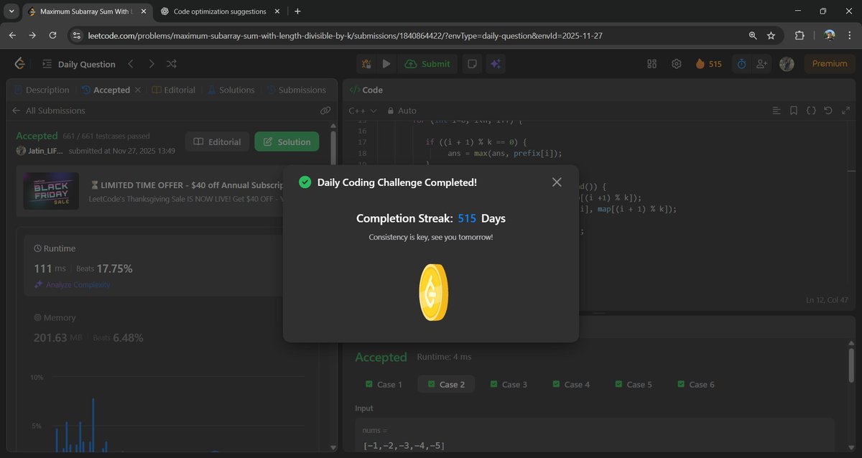
Task: Reset the code with the revert icon
Action: point(828,111)
